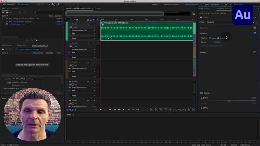Open Track 1 Read automation mode dropdown
This screenshot has width=260, height=146.
click(84, 38)
